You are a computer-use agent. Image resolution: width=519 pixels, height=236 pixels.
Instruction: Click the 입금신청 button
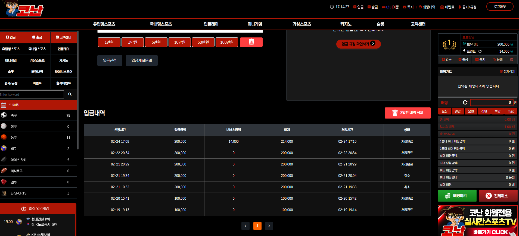pyautogui.click(x=110, y=60)
